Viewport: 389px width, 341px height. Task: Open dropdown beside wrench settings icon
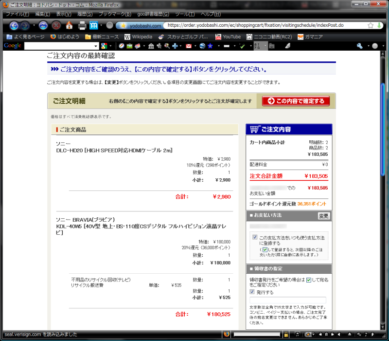point(369,46)
